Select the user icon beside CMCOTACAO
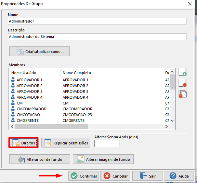Viewport: 197px width, 183px height. tap(13, 114)
